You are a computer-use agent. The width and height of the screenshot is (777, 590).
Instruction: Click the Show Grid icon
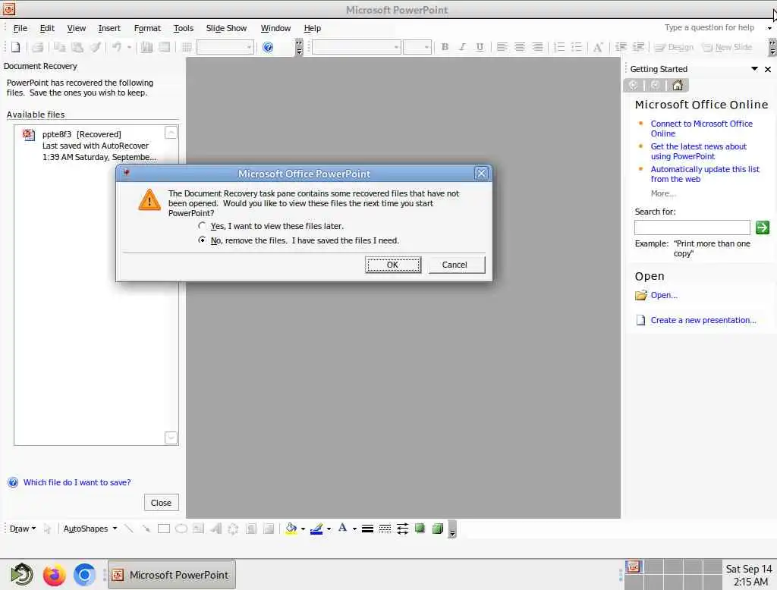coord(187,47)
